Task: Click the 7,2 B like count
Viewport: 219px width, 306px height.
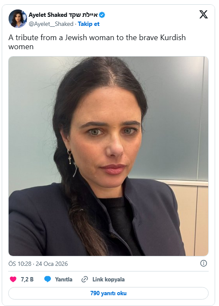Action: pyautogui.click(x=27, y=280)
